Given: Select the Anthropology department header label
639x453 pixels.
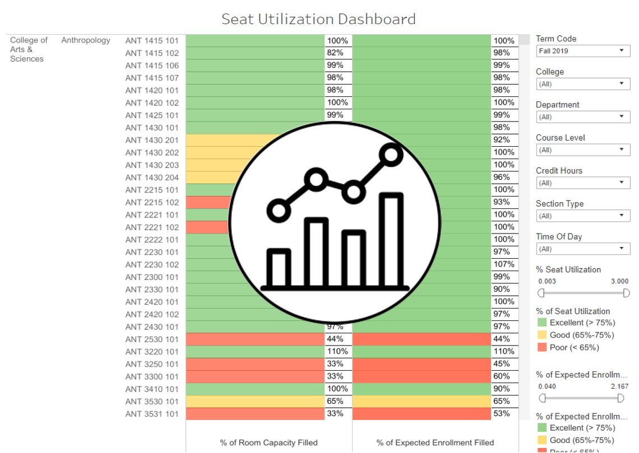Looking at the screenshot, I should tap(85, 40).
